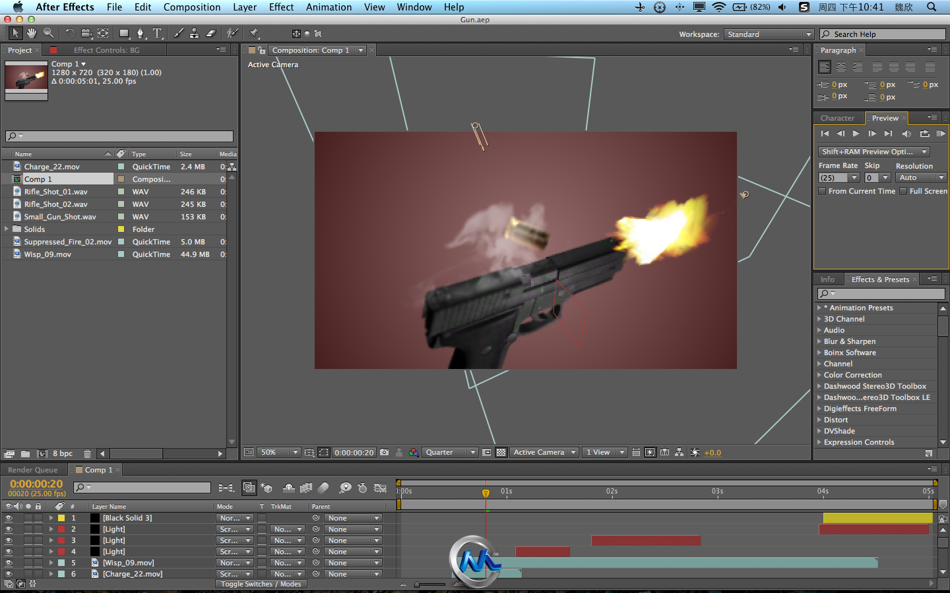Expand the Blur & Sharpen effects category
950x593 pixels.
click(x=819, y=341)
